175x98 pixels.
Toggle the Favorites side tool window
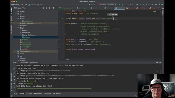click(x=11, y=87)
